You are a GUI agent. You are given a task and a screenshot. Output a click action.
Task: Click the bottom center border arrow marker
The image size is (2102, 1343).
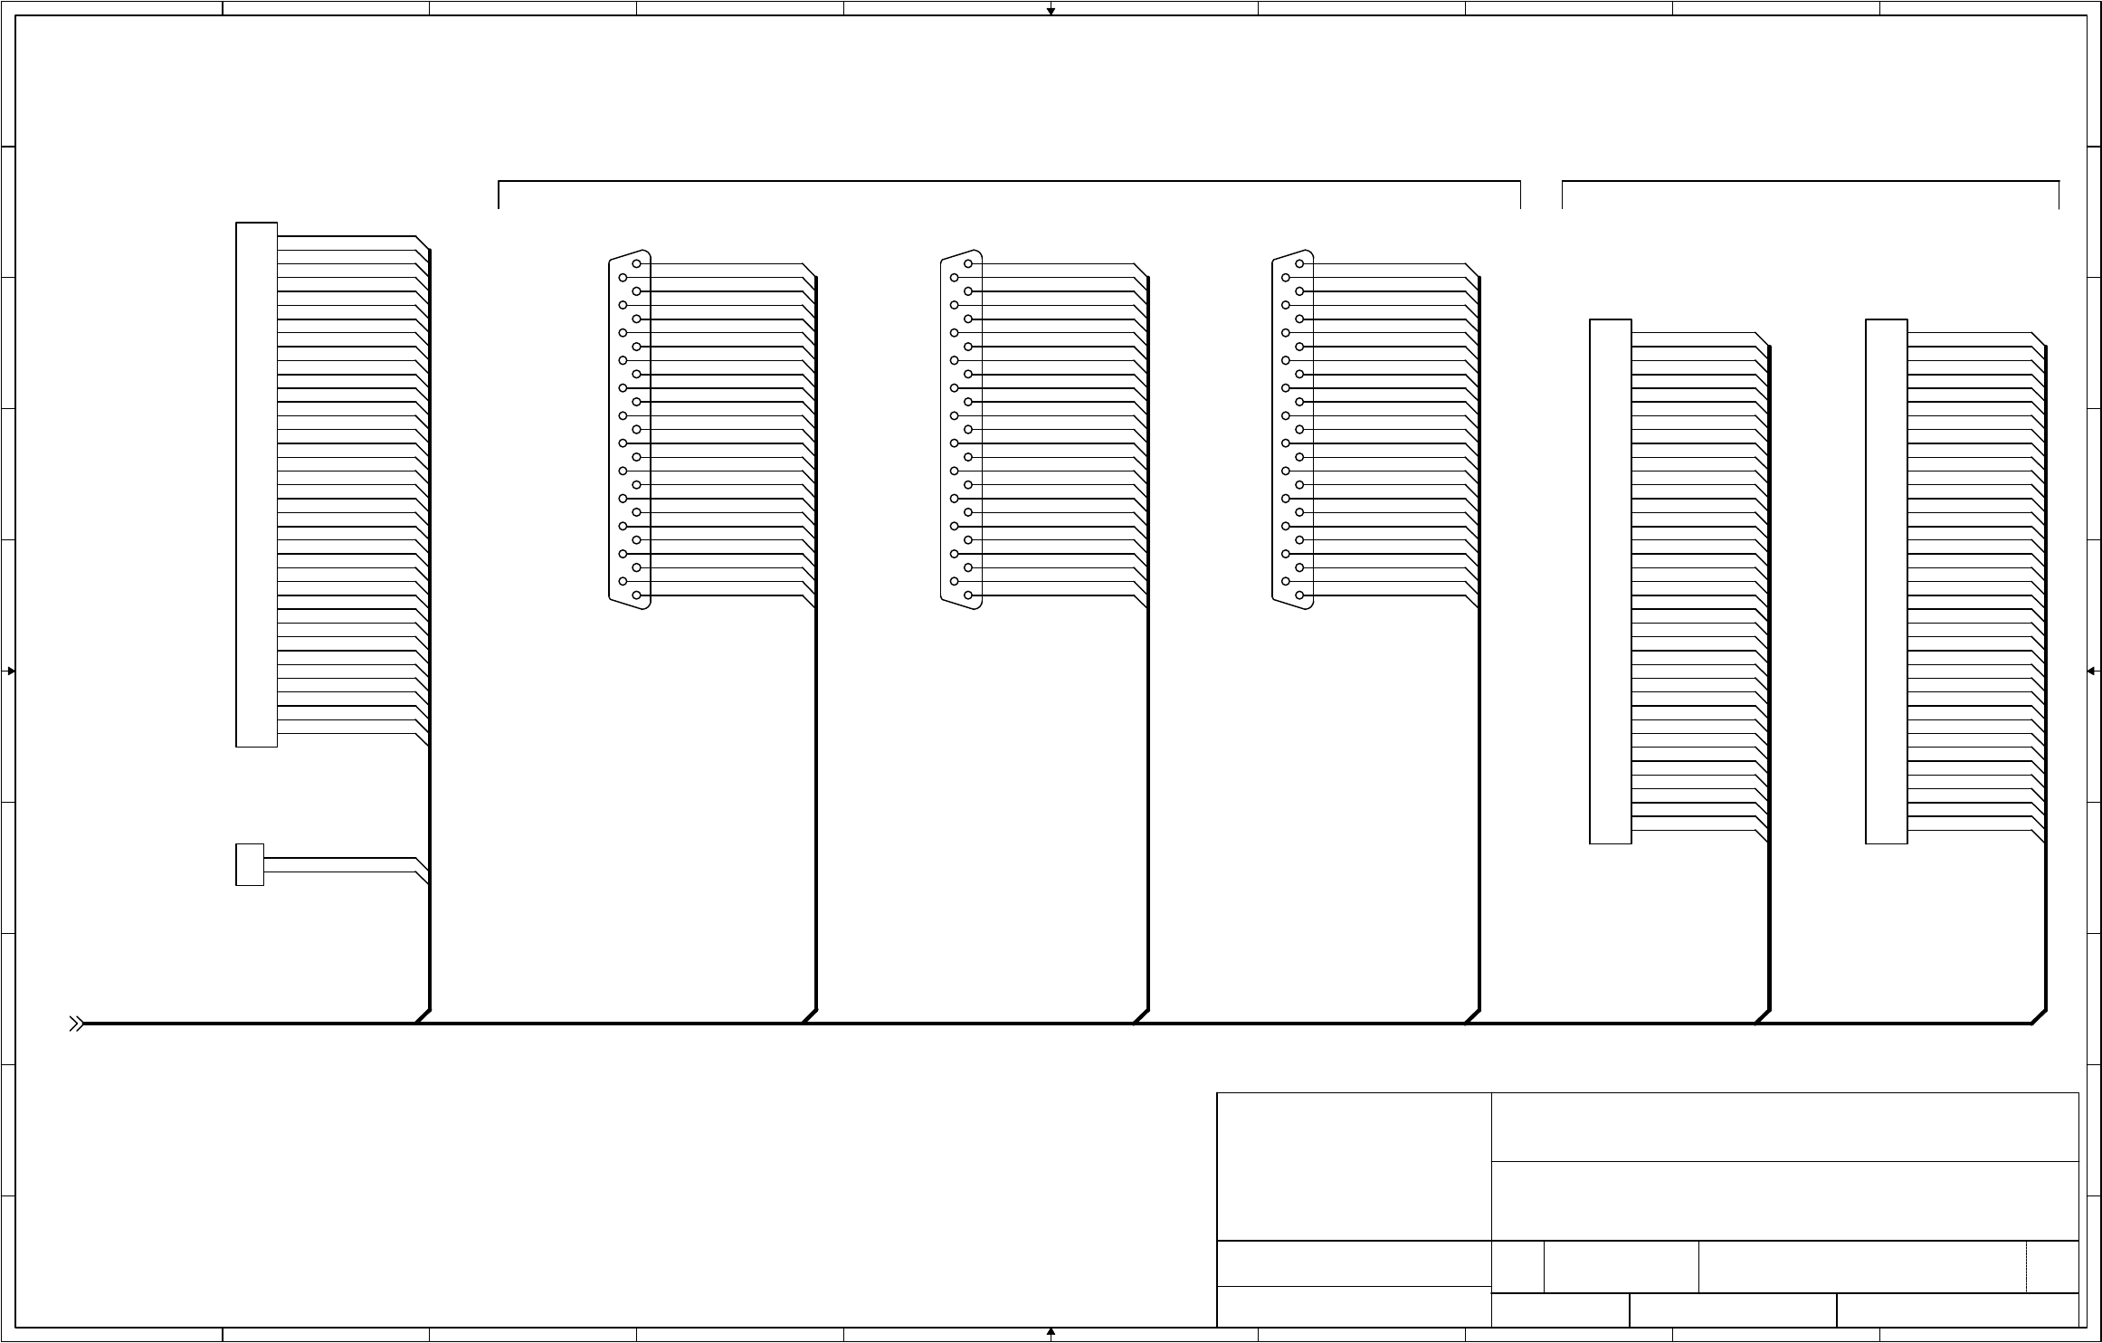(x=1051, y=1333)
